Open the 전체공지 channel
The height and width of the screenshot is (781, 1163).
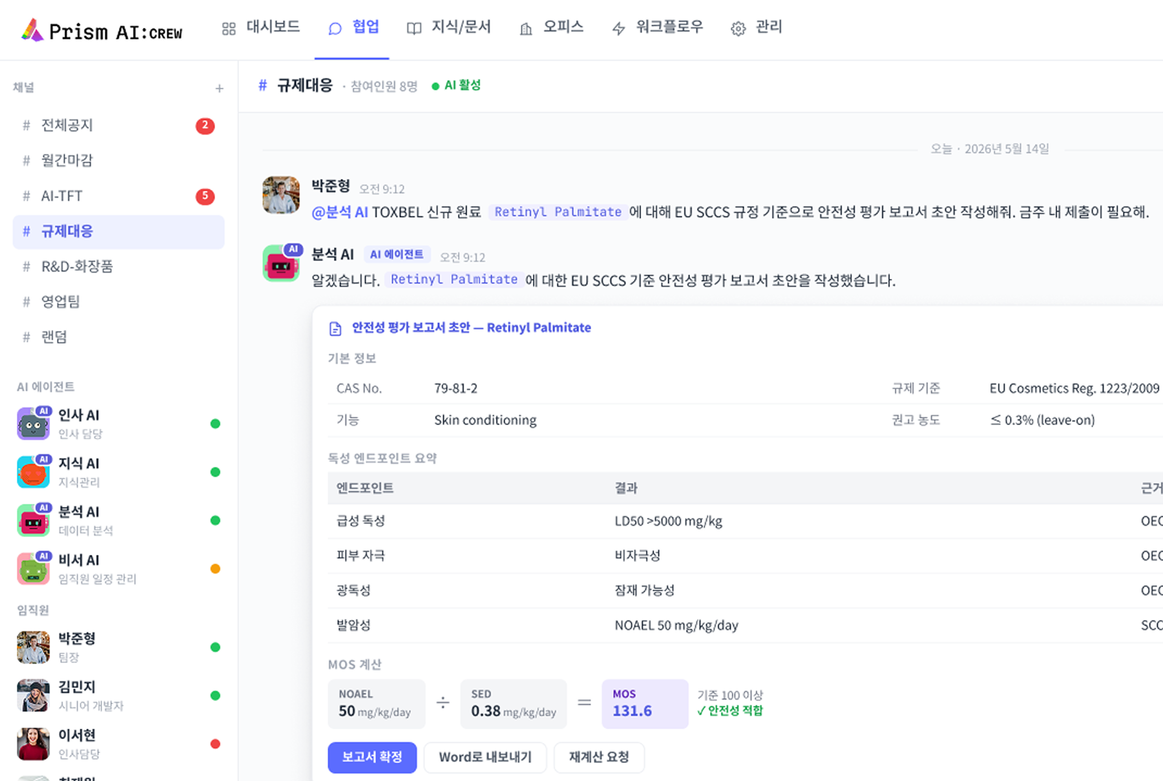(119, 125)
